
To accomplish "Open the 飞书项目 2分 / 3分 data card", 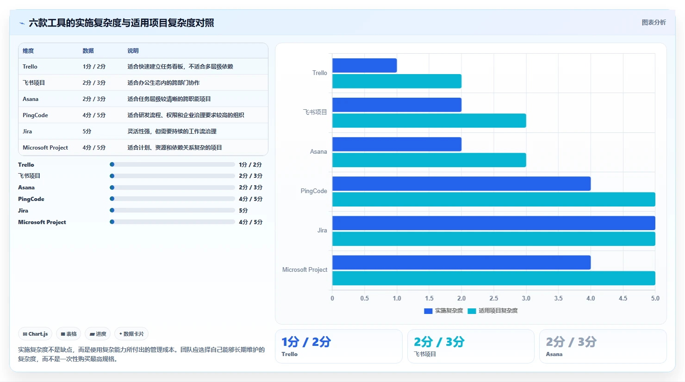I will pos(471,346).
